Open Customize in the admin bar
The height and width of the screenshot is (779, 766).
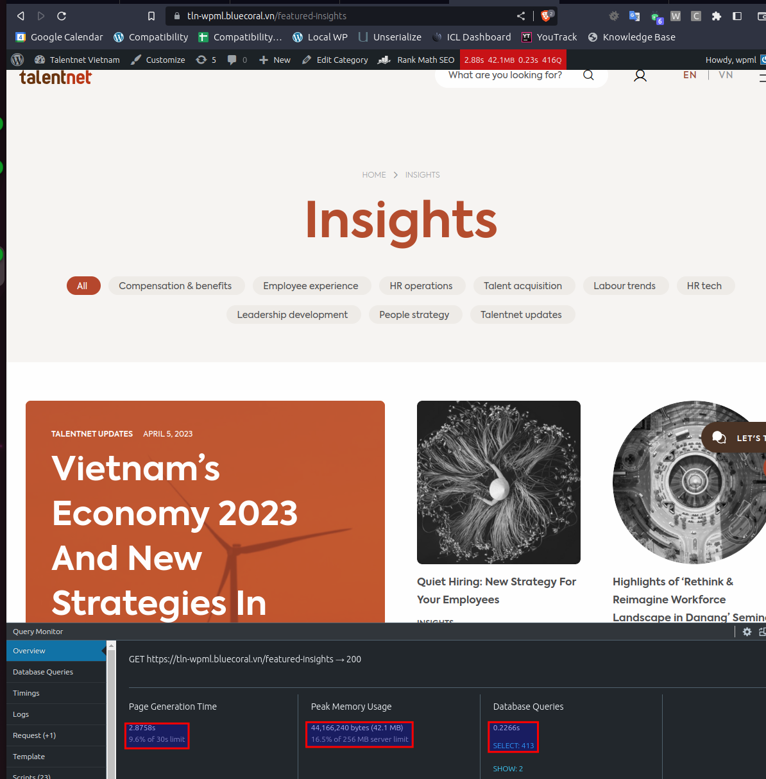click(x=158, y=60)
